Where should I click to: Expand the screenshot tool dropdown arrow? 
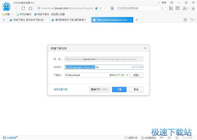(188, 8)
